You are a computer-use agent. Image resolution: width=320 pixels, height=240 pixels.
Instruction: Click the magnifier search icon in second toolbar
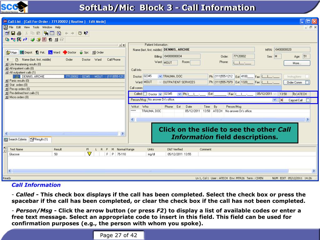click(x=19, y=40)
